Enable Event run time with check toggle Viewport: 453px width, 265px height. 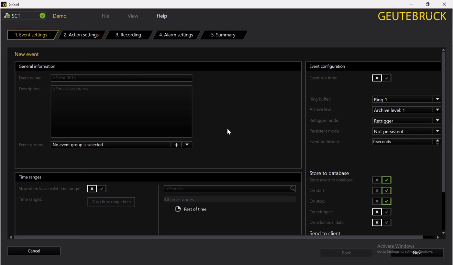[x=386, y=78]
